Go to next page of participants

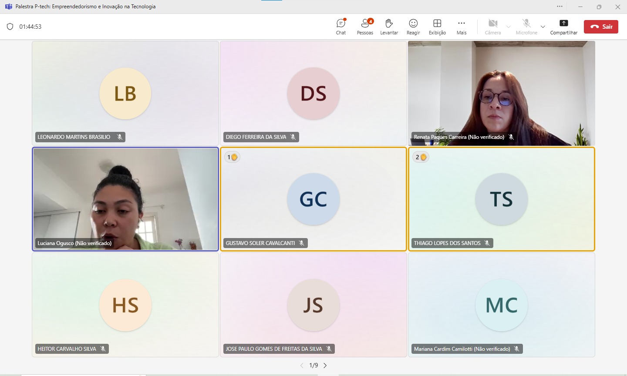tap(325, 366)
